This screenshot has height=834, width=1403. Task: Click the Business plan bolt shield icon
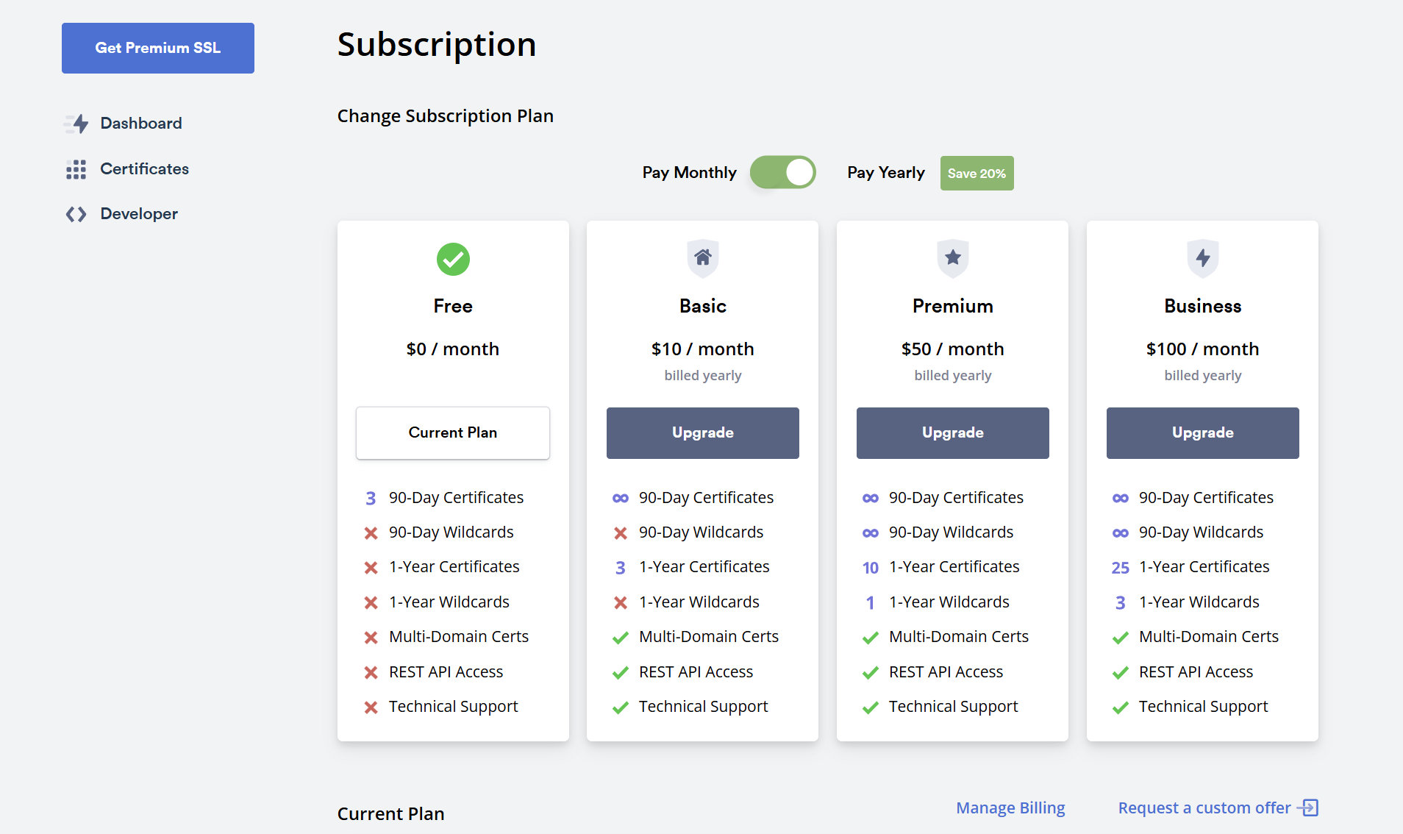[1202, 258]
